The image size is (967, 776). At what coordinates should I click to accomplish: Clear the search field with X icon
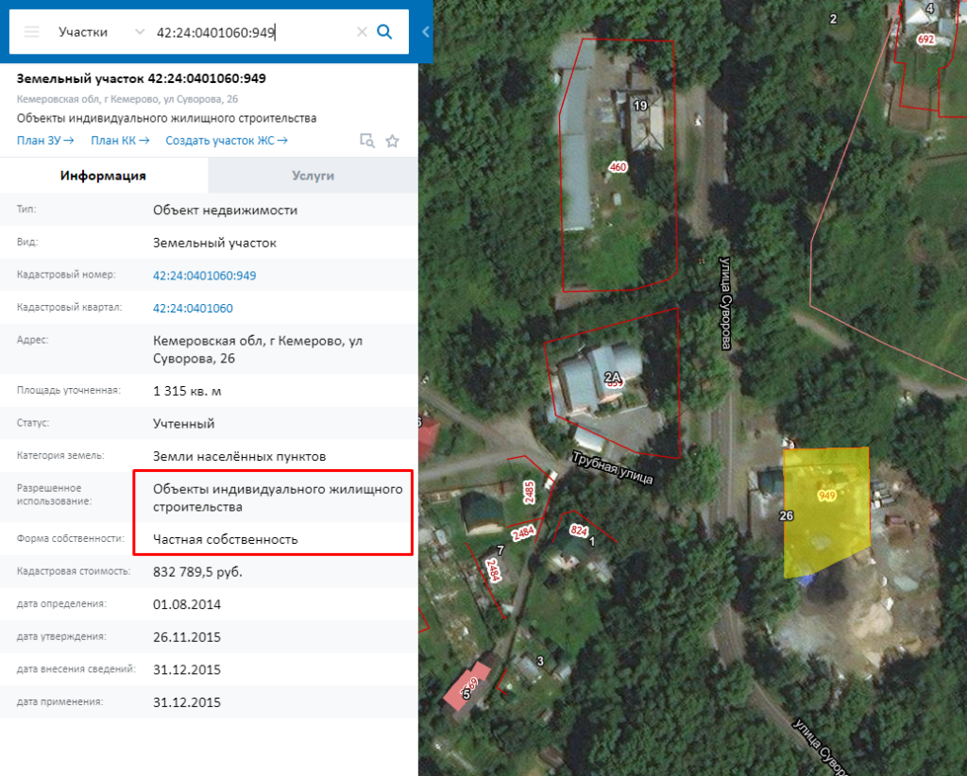click(362, 32)
